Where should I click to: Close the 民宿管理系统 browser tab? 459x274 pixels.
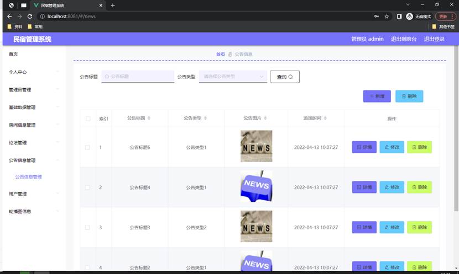coord(101,6)
